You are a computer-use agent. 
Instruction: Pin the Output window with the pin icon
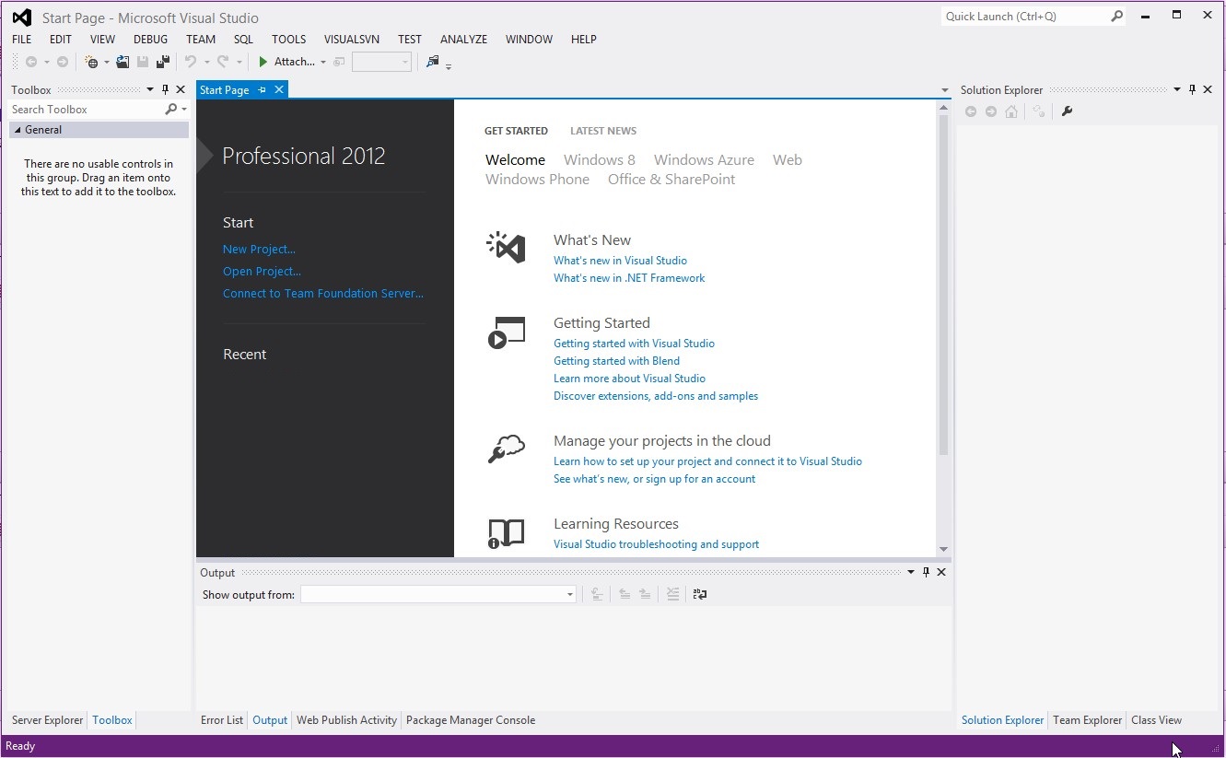coord(926,571)
